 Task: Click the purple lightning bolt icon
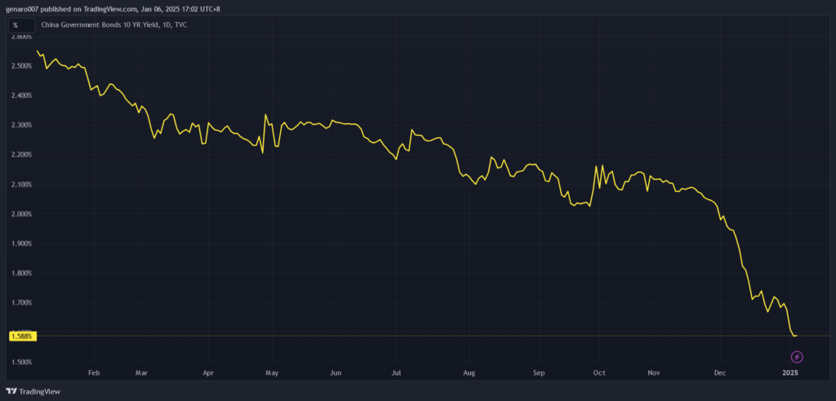(x=798, y=357)
